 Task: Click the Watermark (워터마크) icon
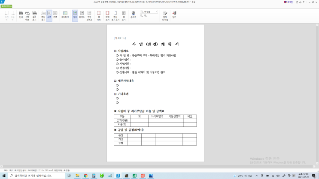65,15
